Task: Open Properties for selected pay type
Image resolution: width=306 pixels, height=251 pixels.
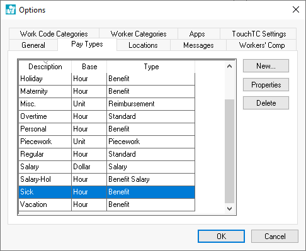Action: [x=266, y=85]
